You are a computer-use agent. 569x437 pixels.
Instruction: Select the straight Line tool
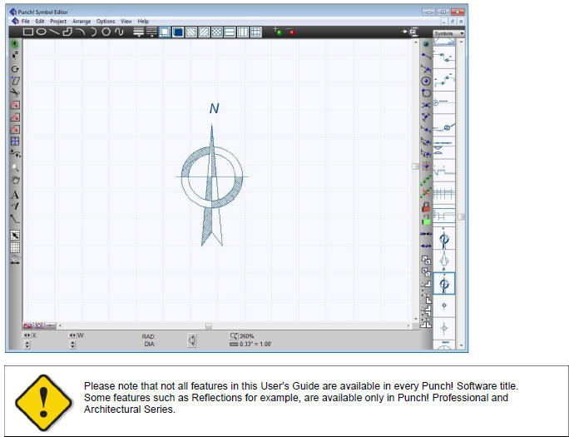coord(54,32)
